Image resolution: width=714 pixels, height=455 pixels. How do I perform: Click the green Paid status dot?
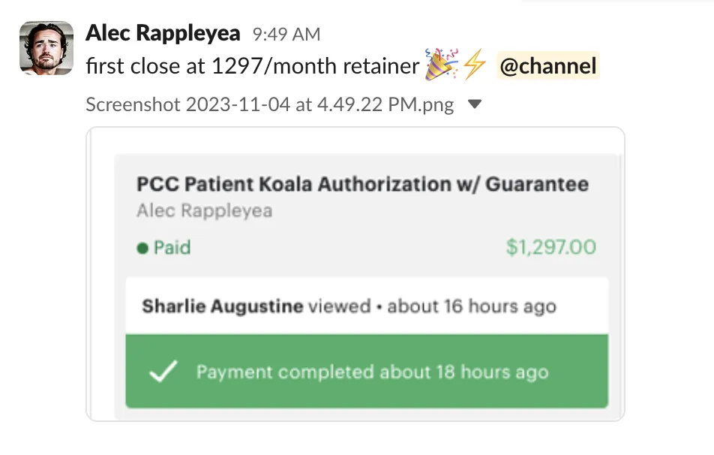coord(142,248)
